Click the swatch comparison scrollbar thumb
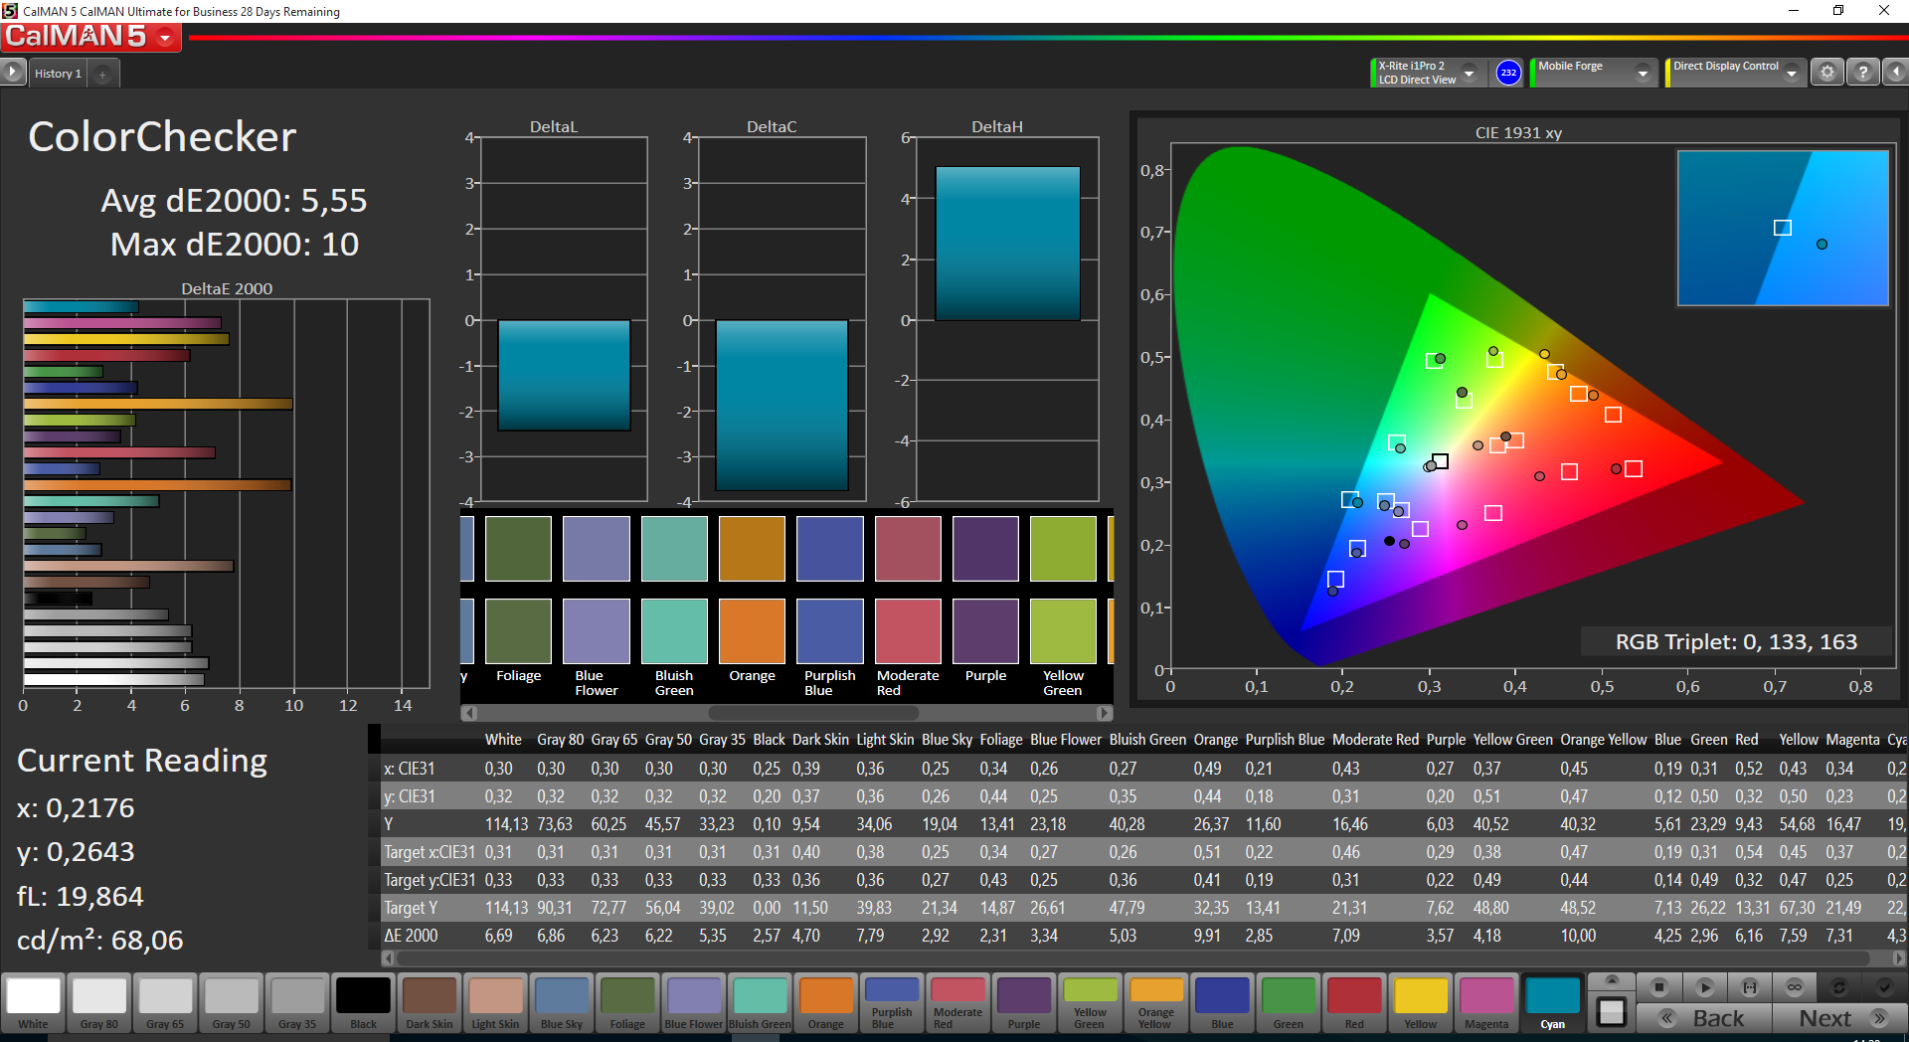Screen dimensions: 1909x1042 pyautogui.click(x=813, y=713)
